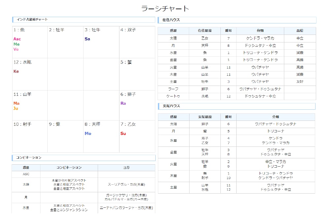Click the Mo label in house 8
Image resolution: width=328 pixels, height=214 pixels.
point(88,133)
